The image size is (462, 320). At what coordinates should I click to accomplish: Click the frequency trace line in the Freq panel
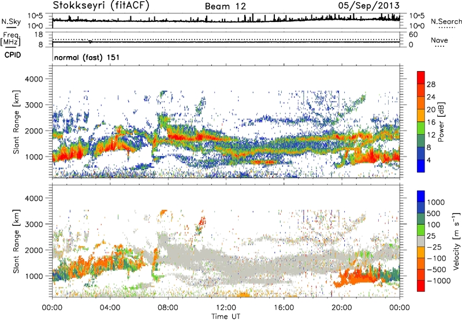(x=226, y=42)
